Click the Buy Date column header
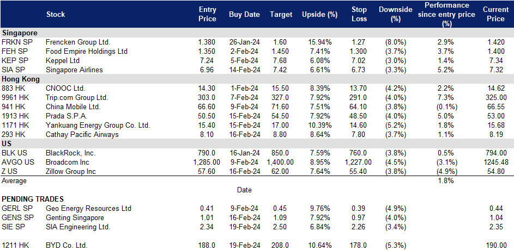This screenshot has height=250, width=514. coord(244,14)
